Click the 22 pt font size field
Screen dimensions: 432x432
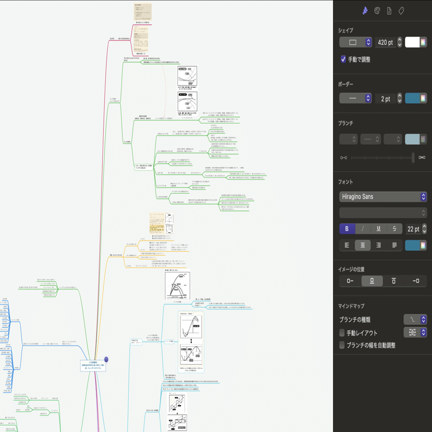tap(413, 229)
